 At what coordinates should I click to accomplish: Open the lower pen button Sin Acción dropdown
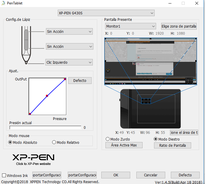coord(70,46)
